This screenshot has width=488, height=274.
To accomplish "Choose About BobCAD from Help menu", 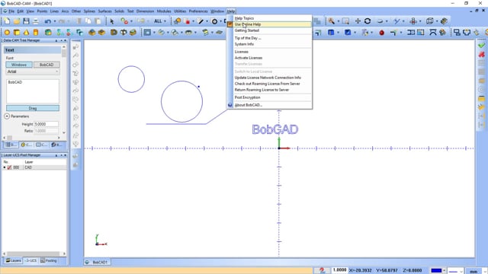I will [x=248, y=105].
